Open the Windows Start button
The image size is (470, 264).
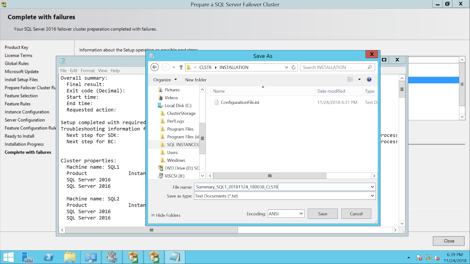9,257
